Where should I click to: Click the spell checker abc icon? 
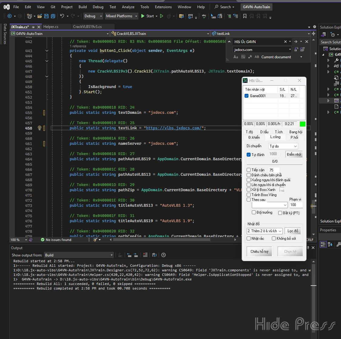[204, 16]
